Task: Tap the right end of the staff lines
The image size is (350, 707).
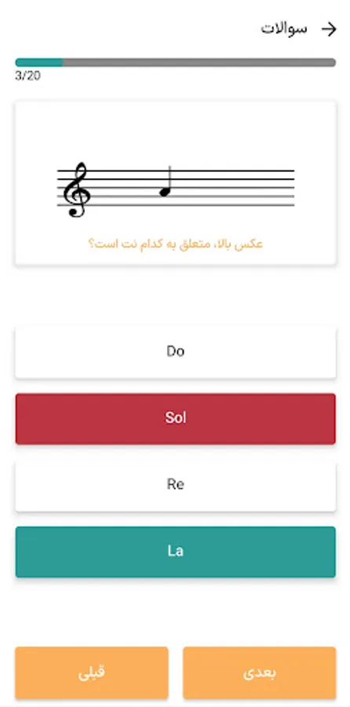Action: (286, 188)
